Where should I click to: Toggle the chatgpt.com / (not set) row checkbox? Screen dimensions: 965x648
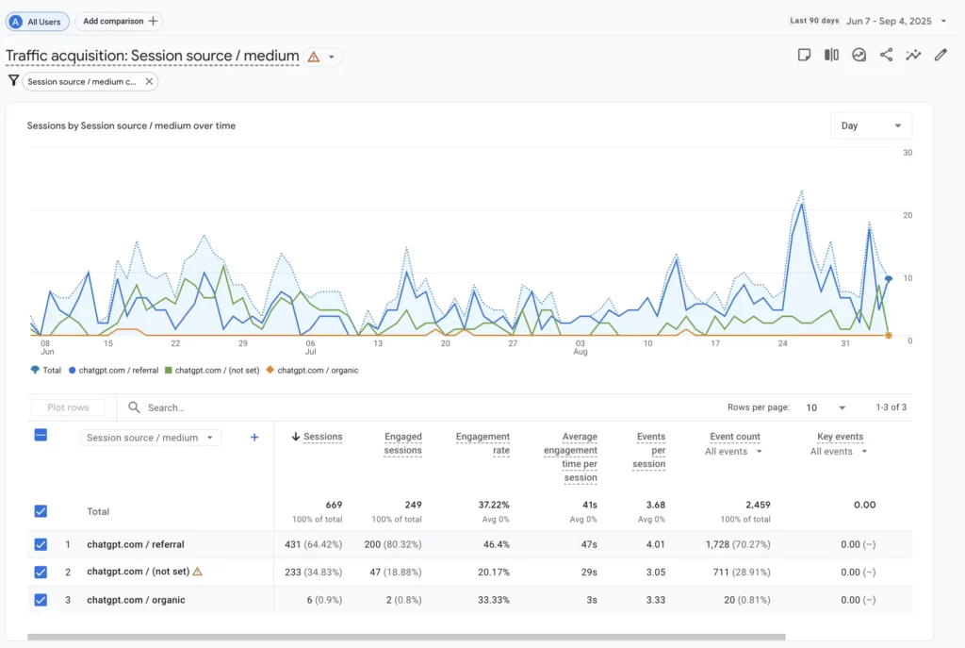tap(41, 572)
